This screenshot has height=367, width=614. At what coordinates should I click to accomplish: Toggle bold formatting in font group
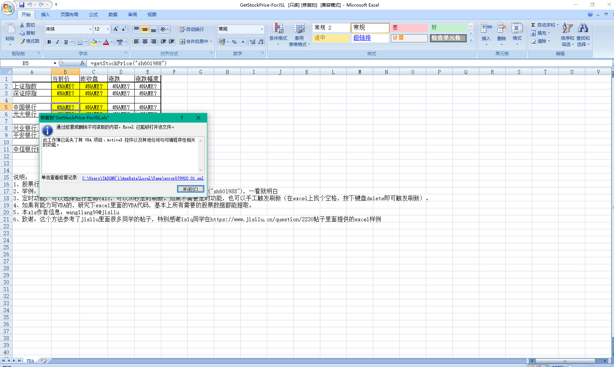click(49, 42)
